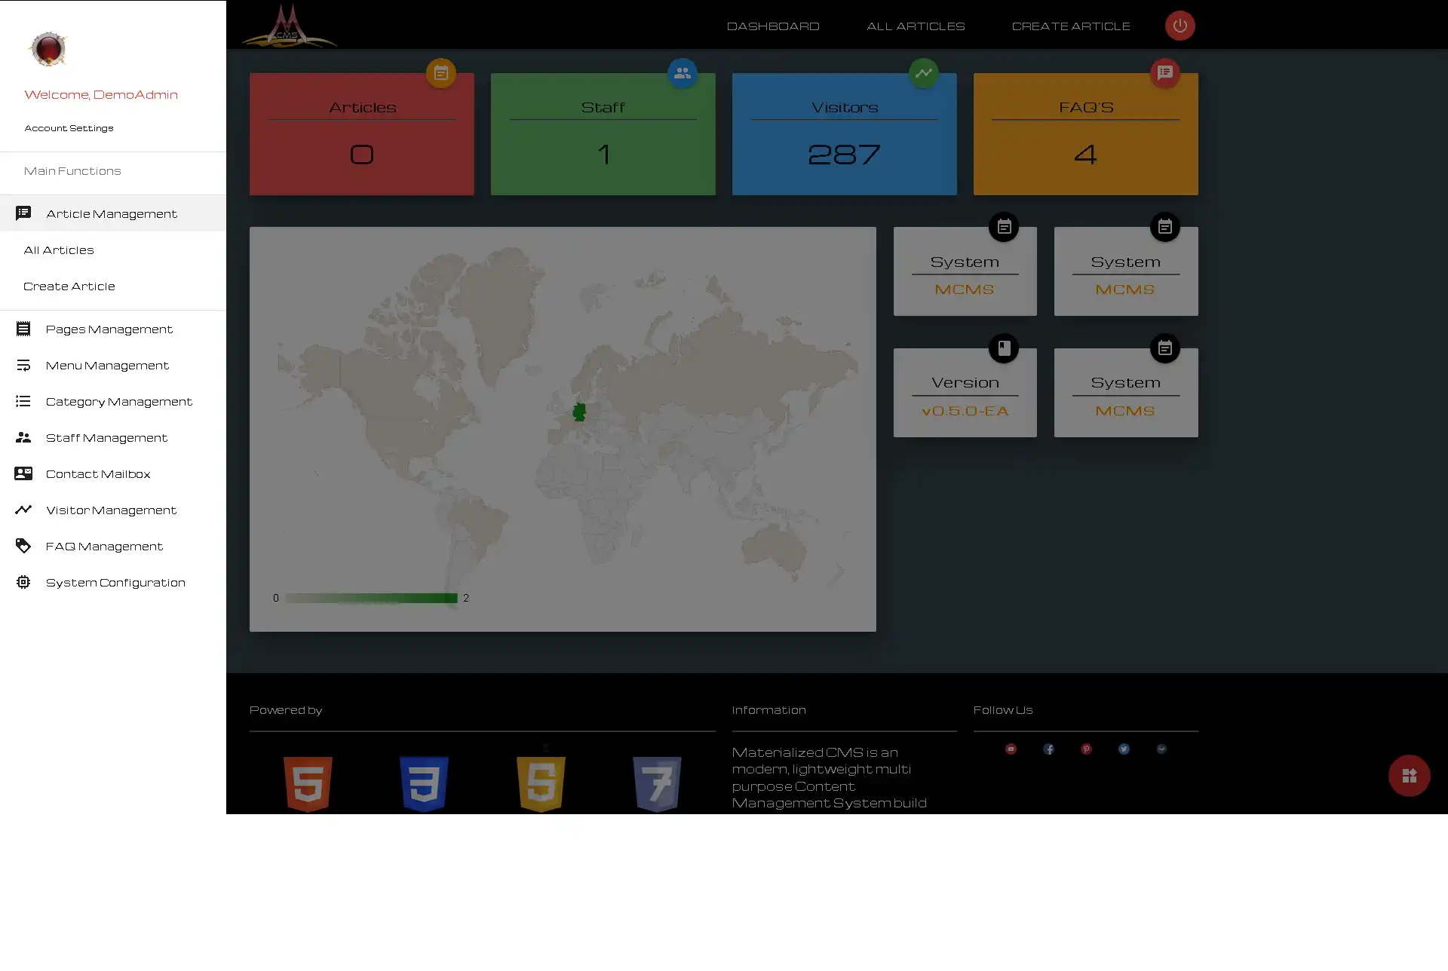The image size is (1448, 971).
Task: Click the Account Settings button
Action: (x=69, y=128)
